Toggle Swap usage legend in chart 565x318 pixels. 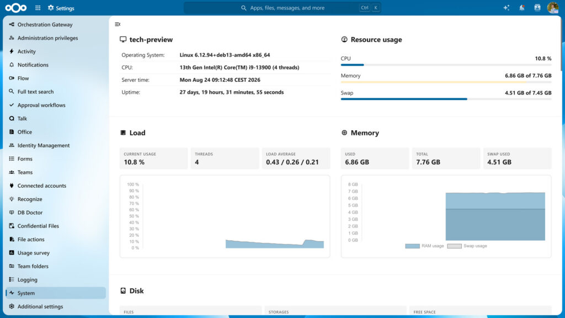click(x=467, y=246)
